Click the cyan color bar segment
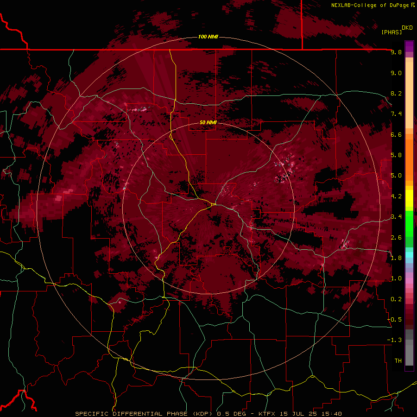This screenshot has width=417, height=417. 409,255
